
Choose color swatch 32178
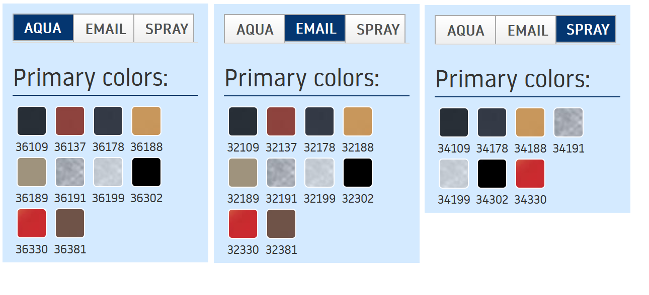tap(319, 121)
